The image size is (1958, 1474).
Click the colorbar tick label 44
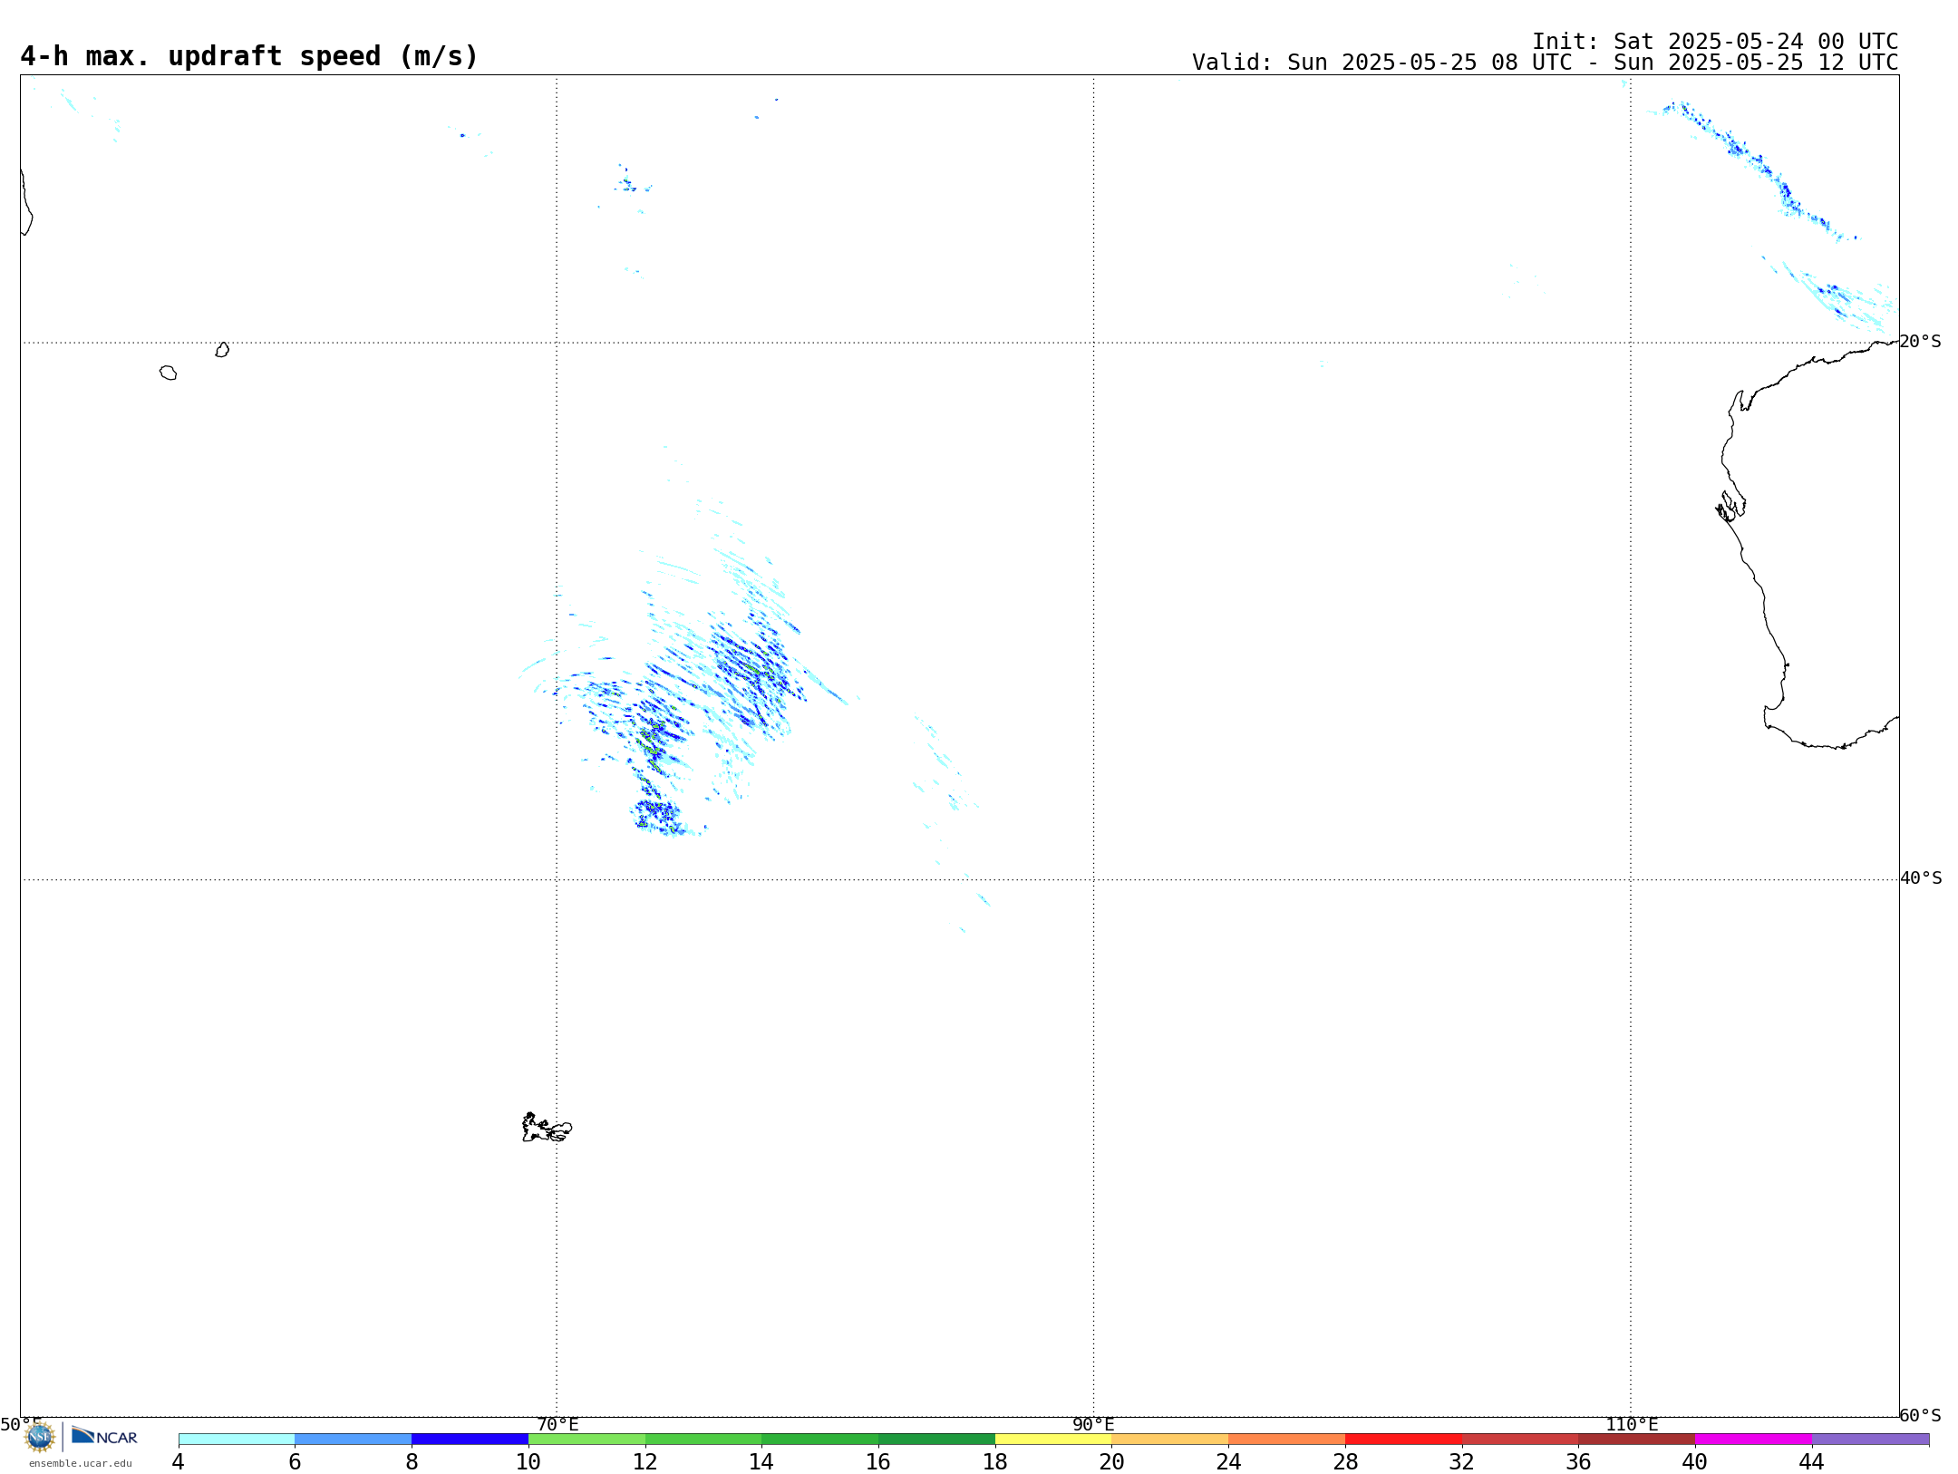1811,1461
